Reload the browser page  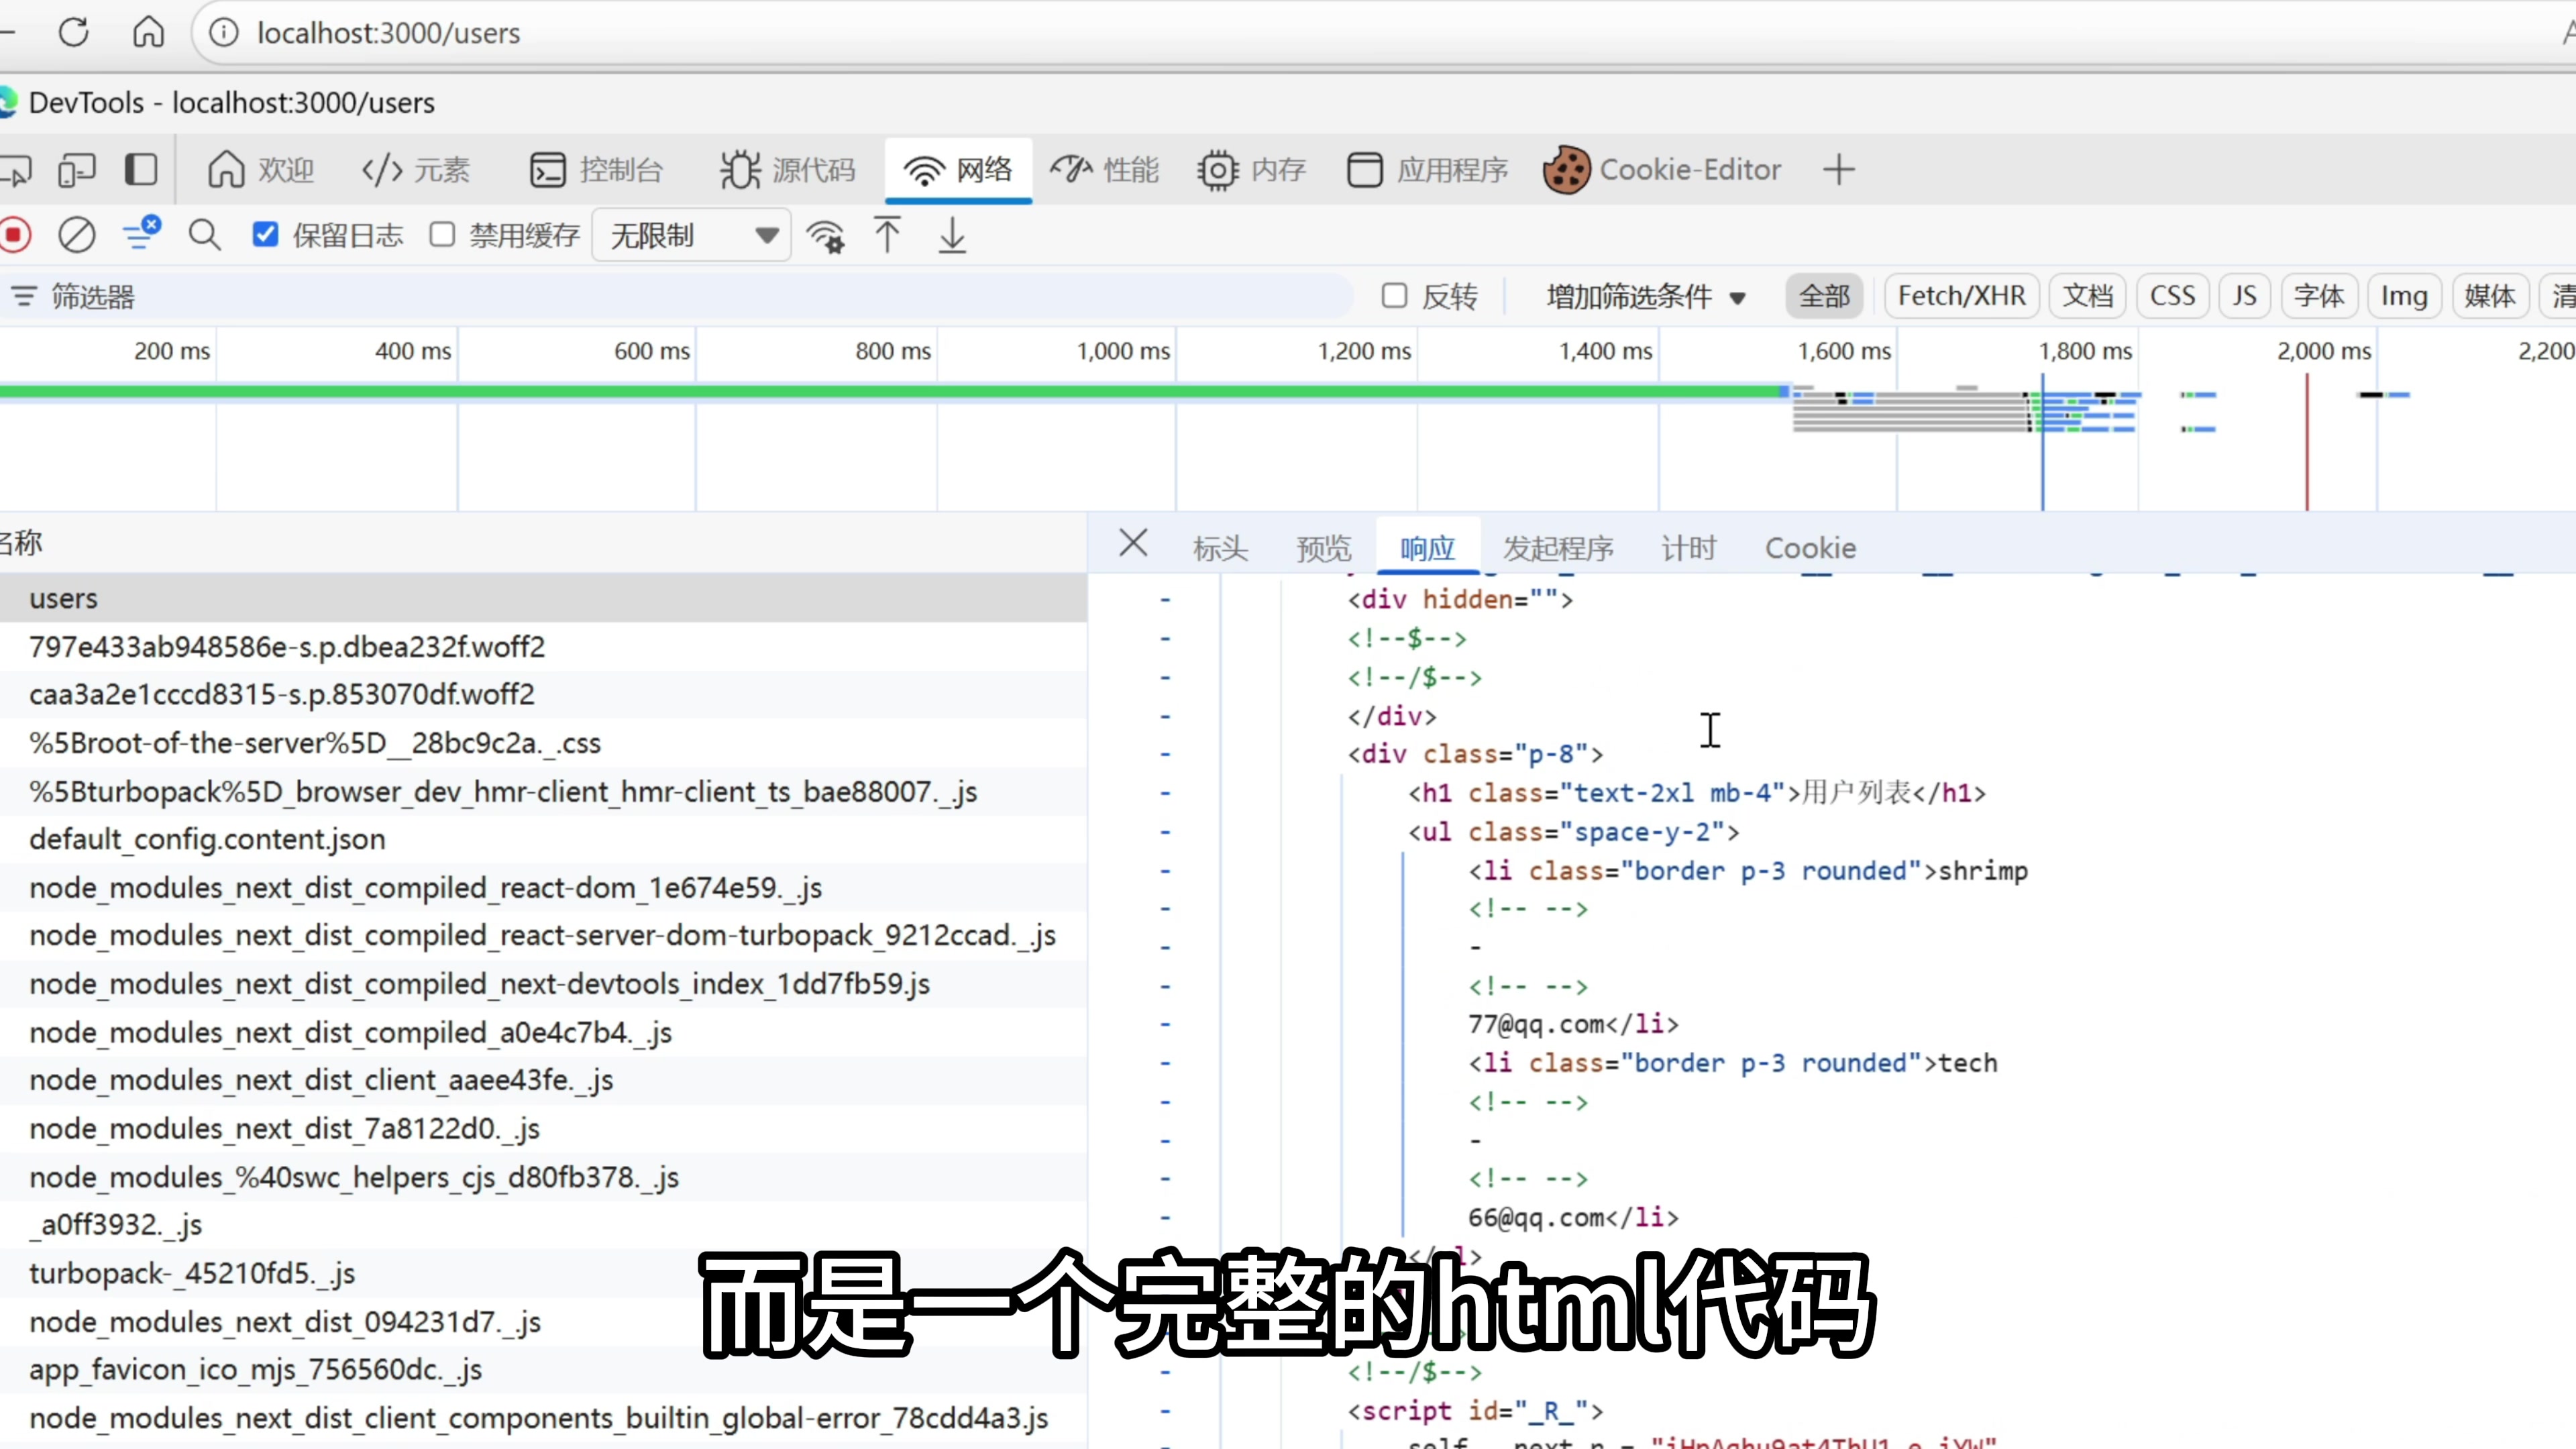coord(73,33)
